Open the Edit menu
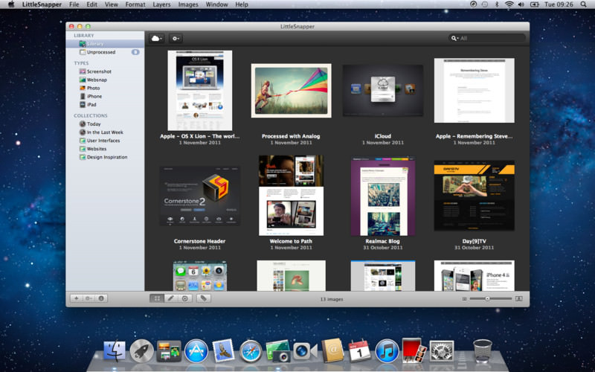Screen dimensions: 595x372 [x=91, y=4]
